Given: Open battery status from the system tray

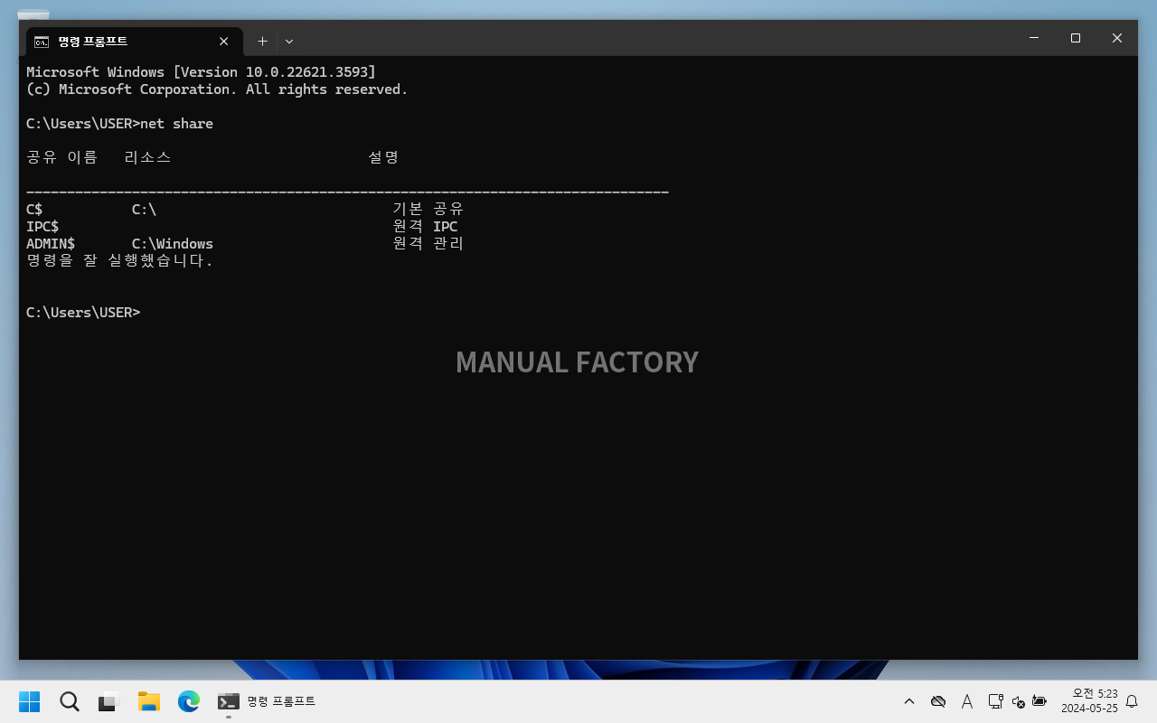Looking at the screenshot, I should pos(1039,701).
